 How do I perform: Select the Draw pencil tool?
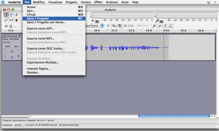click(16, 15)
